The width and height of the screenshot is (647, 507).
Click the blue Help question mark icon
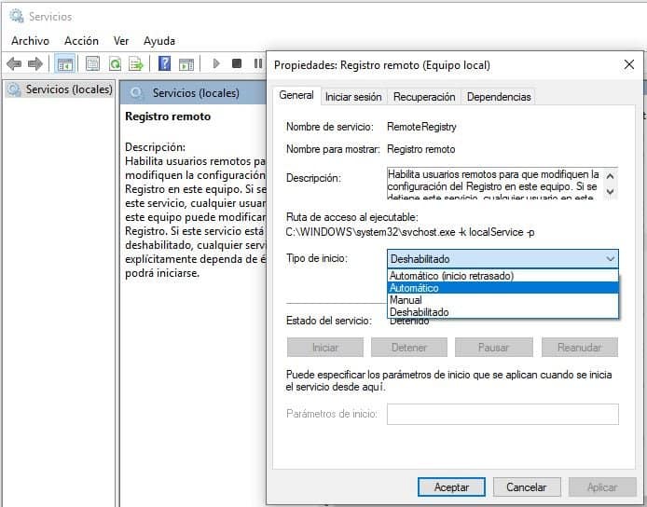coord(164,63)
